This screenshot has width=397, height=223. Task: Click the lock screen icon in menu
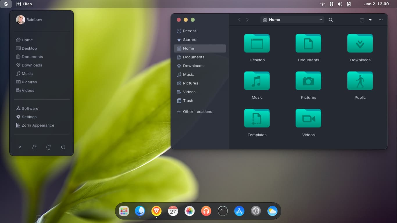pos(34,147)
